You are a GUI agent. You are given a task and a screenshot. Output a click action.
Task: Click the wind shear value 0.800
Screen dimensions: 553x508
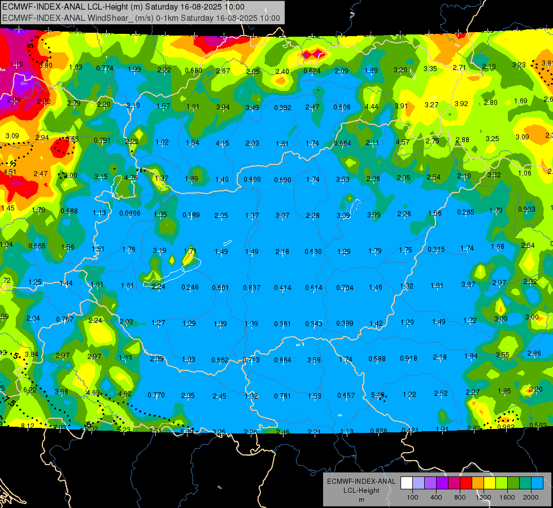(x=252, y=179)
